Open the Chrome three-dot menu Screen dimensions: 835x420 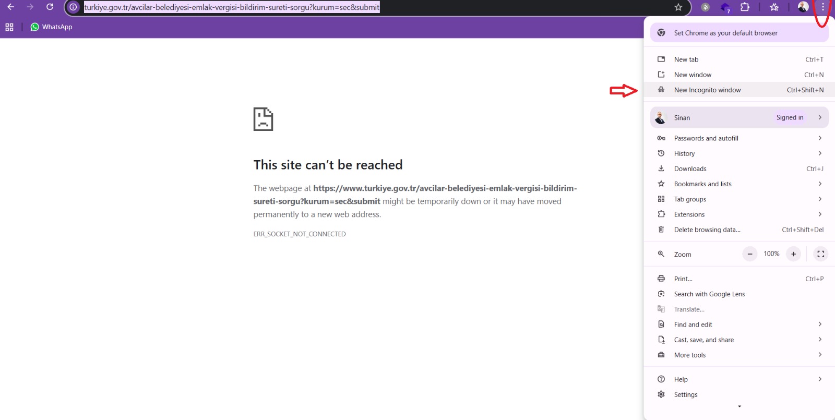pos(822,7)
